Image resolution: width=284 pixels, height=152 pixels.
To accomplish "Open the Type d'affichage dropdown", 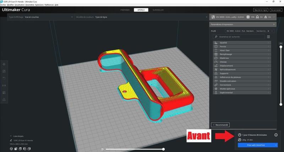I will [x=41, y=17].
